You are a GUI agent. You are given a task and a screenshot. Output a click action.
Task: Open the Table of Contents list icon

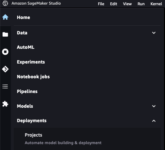[5, 86]
